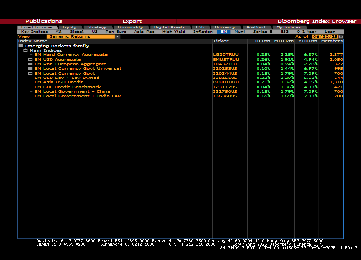Select the top-row ESG tab
Viewport: 361px width, 260px height.
[x=200, y=27]
